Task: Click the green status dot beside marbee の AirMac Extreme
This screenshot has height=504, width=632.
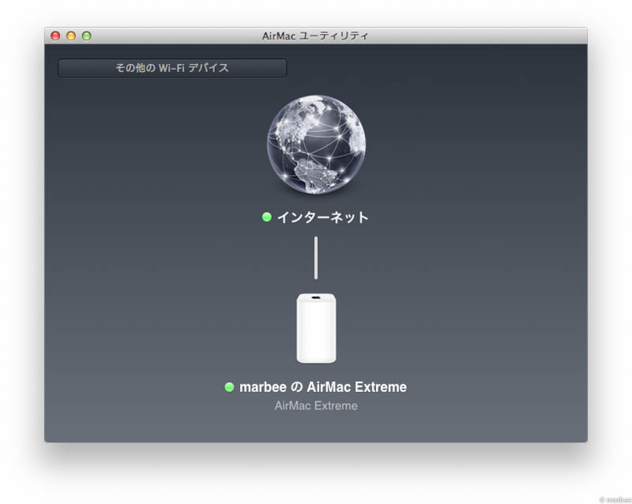Action: (229, 387)
